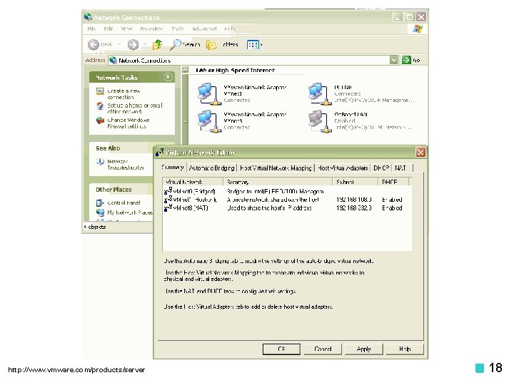
Task: Open the Tools menu
Action: pyautogui.click(x=177, y=29)
